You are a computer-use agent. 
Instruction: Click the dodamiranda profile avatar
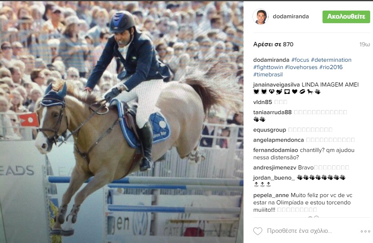[261, 17]
